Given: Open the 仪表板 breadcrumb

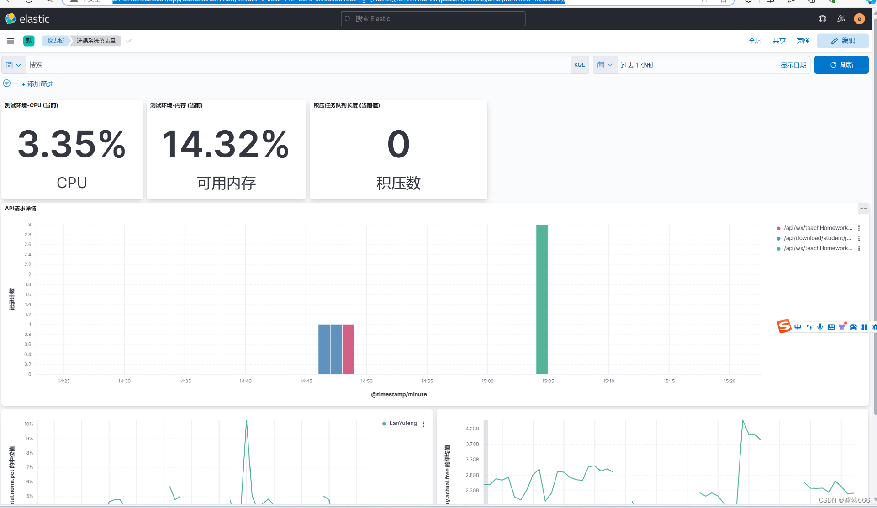Looking at the screenshot, I should (55, 41).
